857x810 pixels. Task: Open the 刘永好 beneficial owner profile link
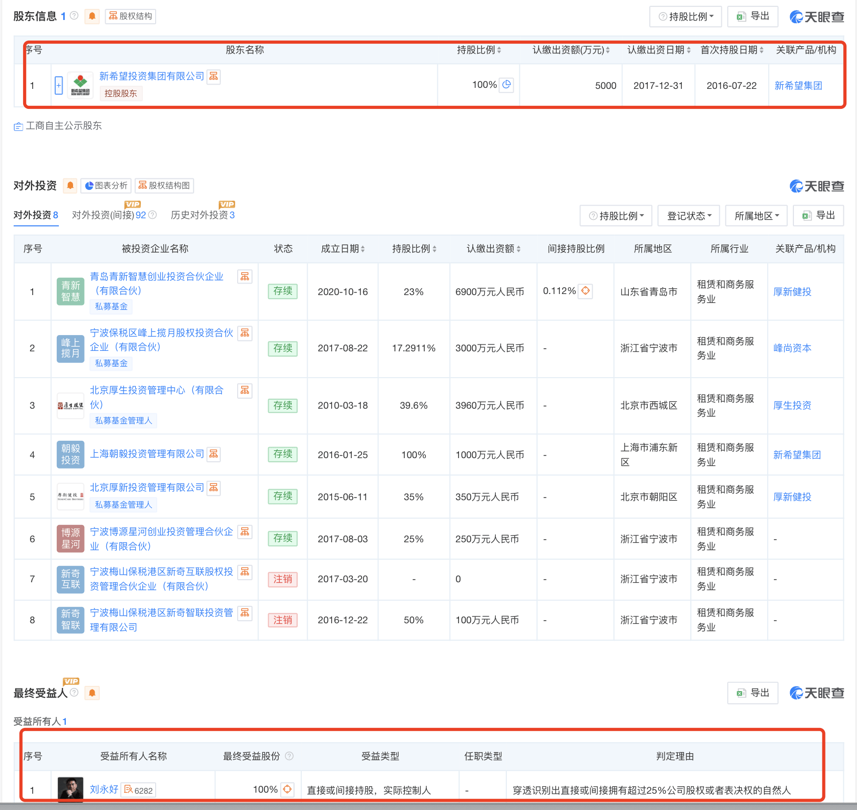pos(104,789)
